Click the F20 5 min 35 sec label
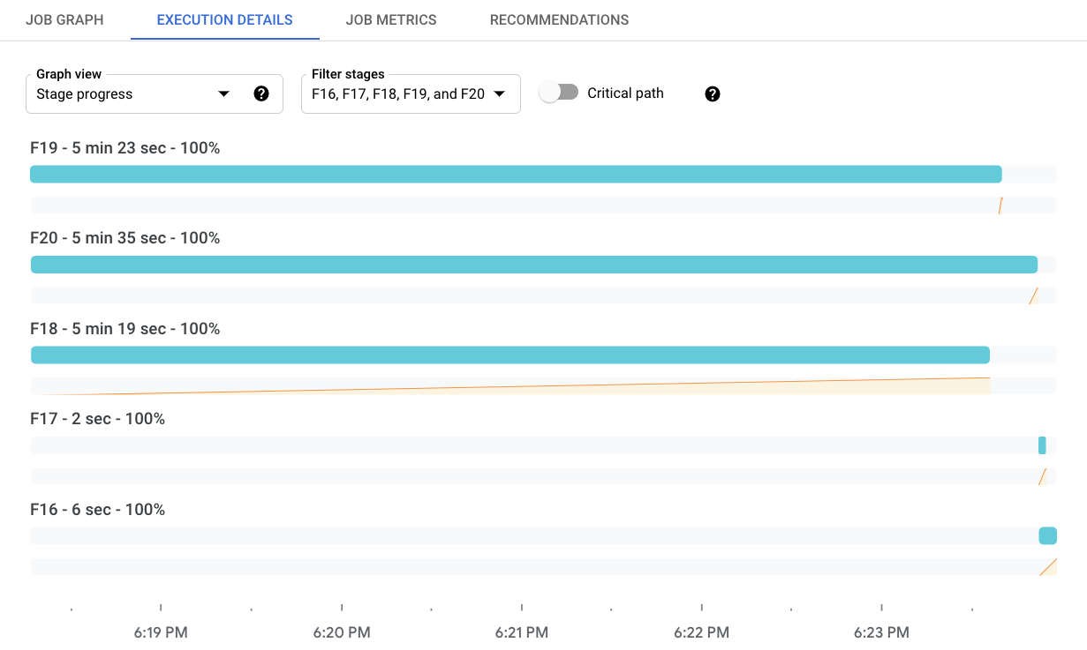Viewport: 1087px width, 650px height. pos(125,238)
